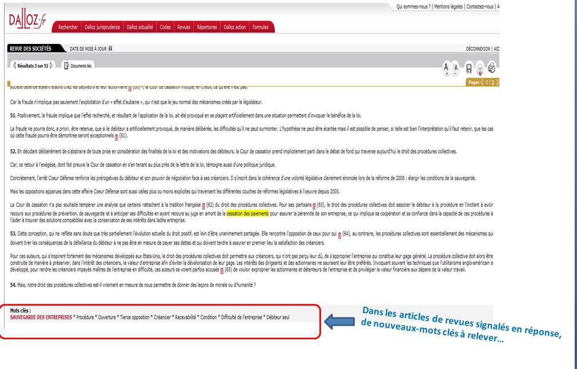Viewport: 577px width, 369px height.
Task: Click the save document icon
Action: coord(470,67)
